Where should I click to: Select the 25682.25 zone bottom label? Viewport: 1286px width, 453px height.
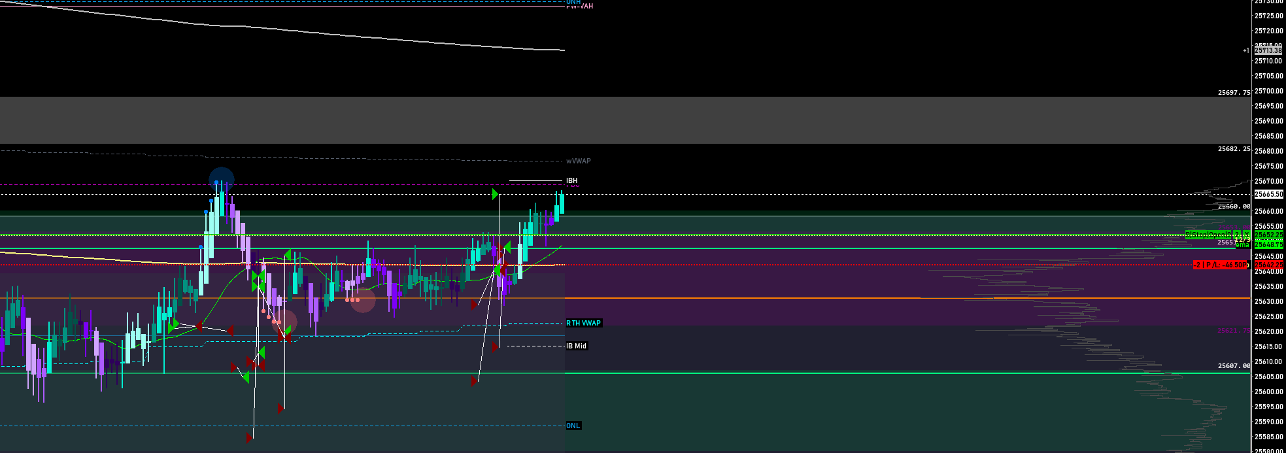click(1234, 149)
